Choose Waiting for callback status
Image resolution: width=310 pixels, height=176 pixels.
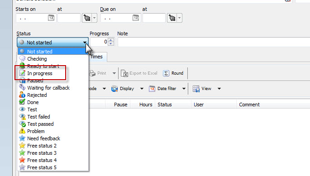(53, 88)
